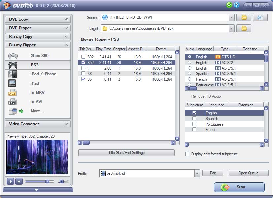The width and height of the screenshot is (273, 198).
Task: Open the More... ripper modes
Action: [38, 111]
